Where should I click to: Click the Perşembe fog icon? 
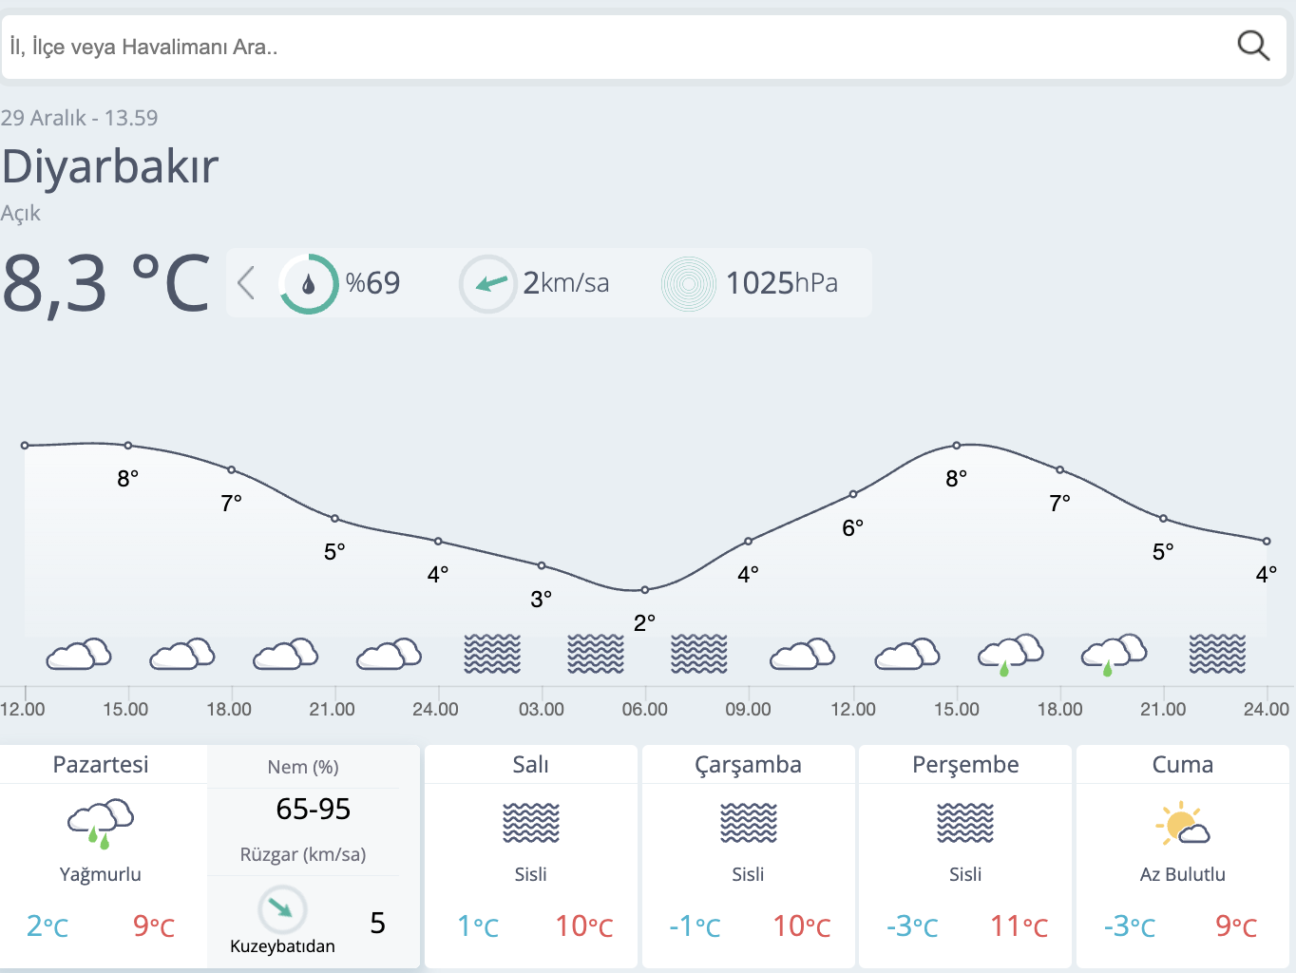[965, 823]
